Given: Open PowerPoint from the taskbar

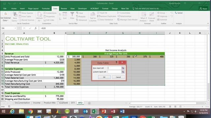Looking at the screenshot, I should pyautogui.click(x=104, y=111).
